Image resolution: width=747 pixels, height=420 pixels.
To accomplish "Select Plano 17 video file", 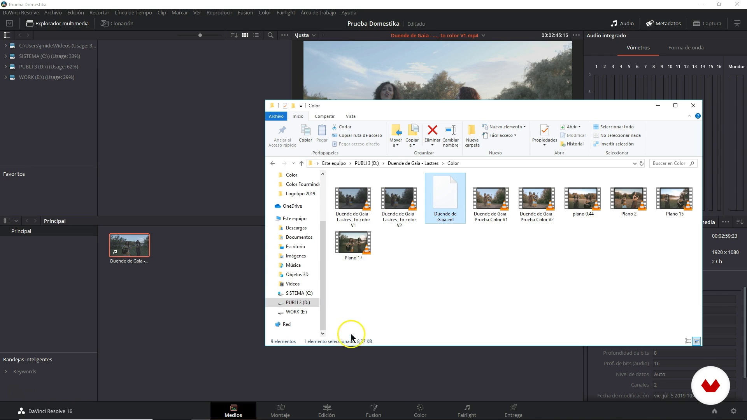I will tap(353, 246).
